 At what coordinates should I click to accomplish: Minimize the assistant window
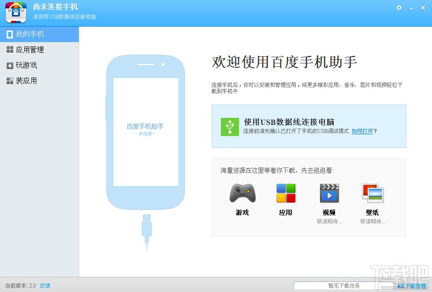coord(411,8)
